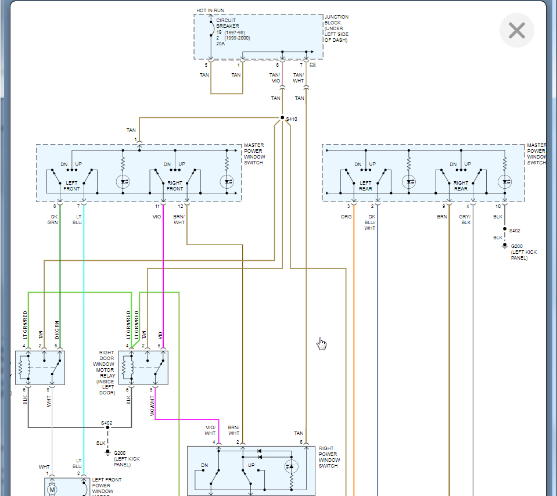557x496 pixels.
Task: Click the Junction Block description text
Action: click(x=336, y=28)
